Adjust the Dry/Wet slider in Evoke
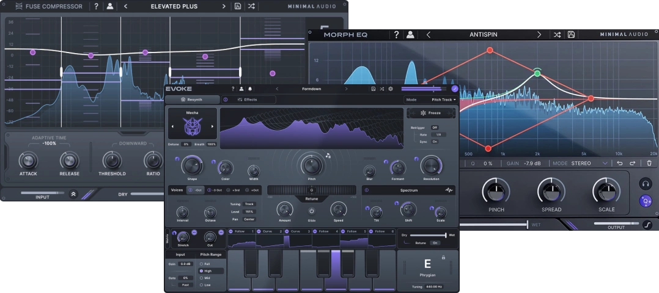This screenshot has height=293, width=659. pyautogui.click(x=427, y=236)
